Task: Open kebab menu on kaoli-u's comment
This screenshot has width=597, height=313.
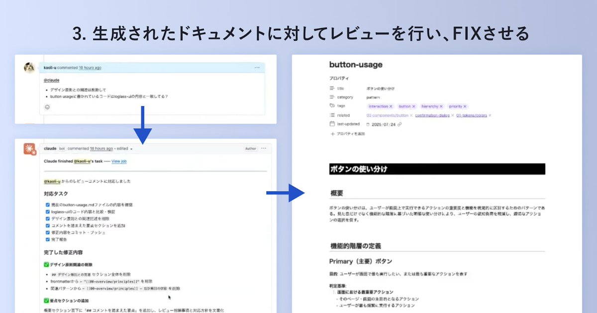Action: pyautogui.click(x=257, y=67)
